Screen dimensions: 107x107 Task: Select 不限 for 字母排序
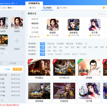43,54
